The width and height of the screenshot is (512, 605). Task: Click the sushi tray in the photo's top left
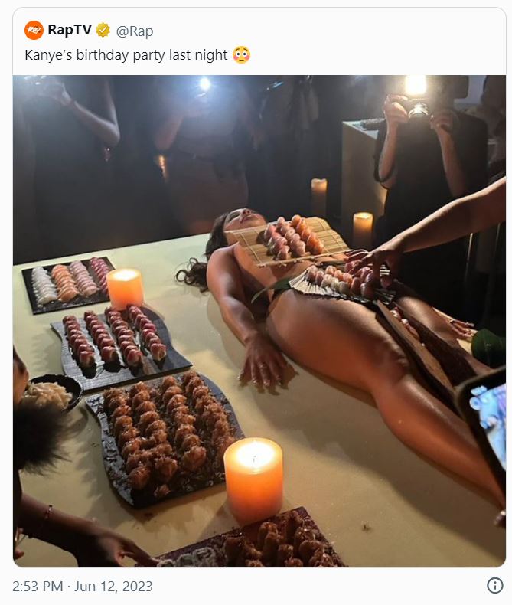click(67, 282)
